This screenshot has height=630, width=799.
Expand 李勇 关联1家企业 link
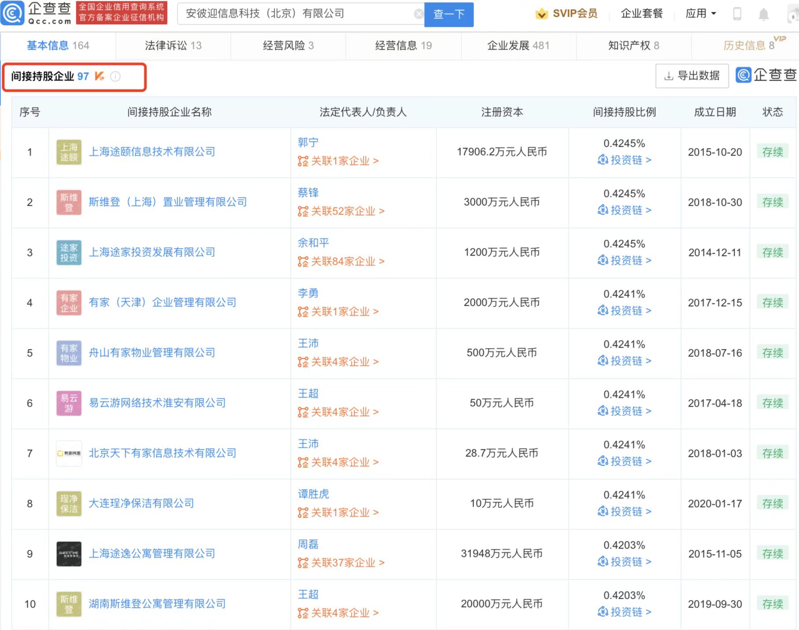338,312
